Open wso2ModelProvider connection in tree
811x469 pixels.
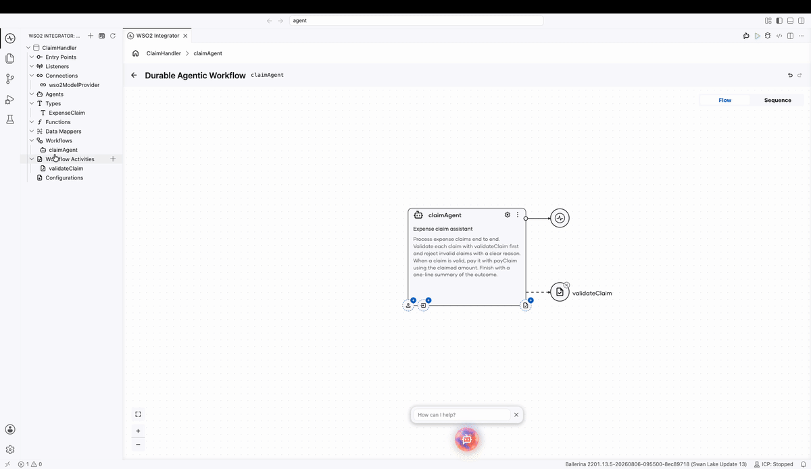point(73,85)
